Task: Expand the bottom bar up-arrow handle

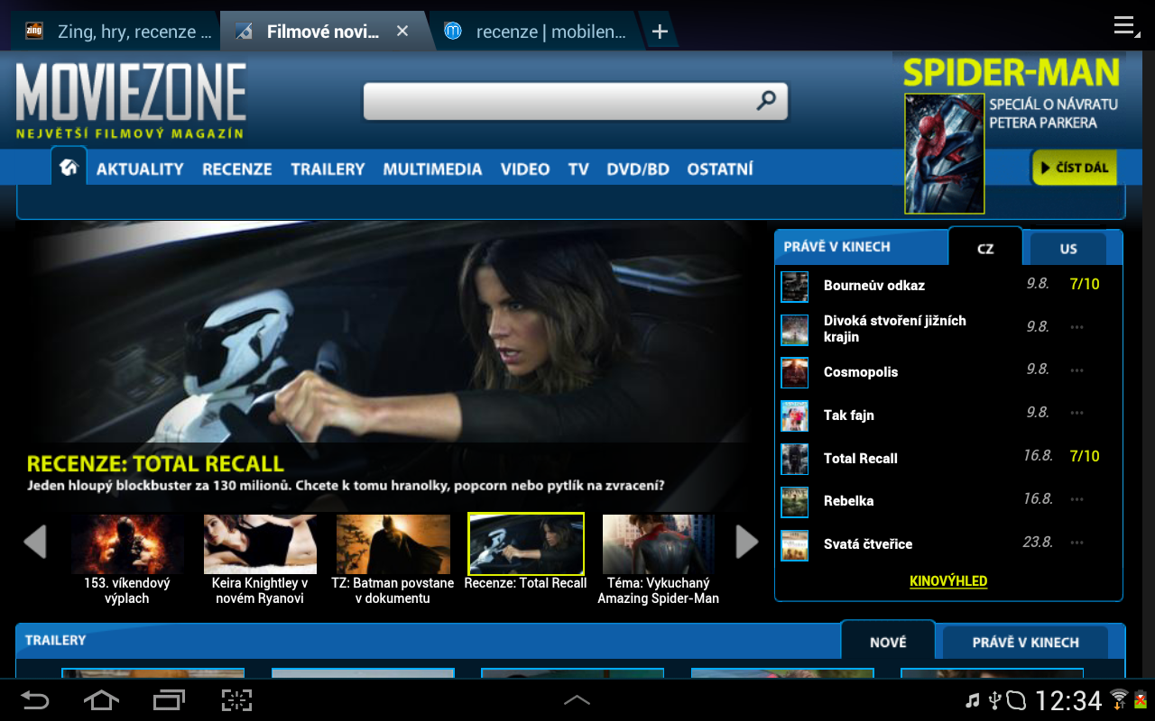Action: (x=577, y=700)
